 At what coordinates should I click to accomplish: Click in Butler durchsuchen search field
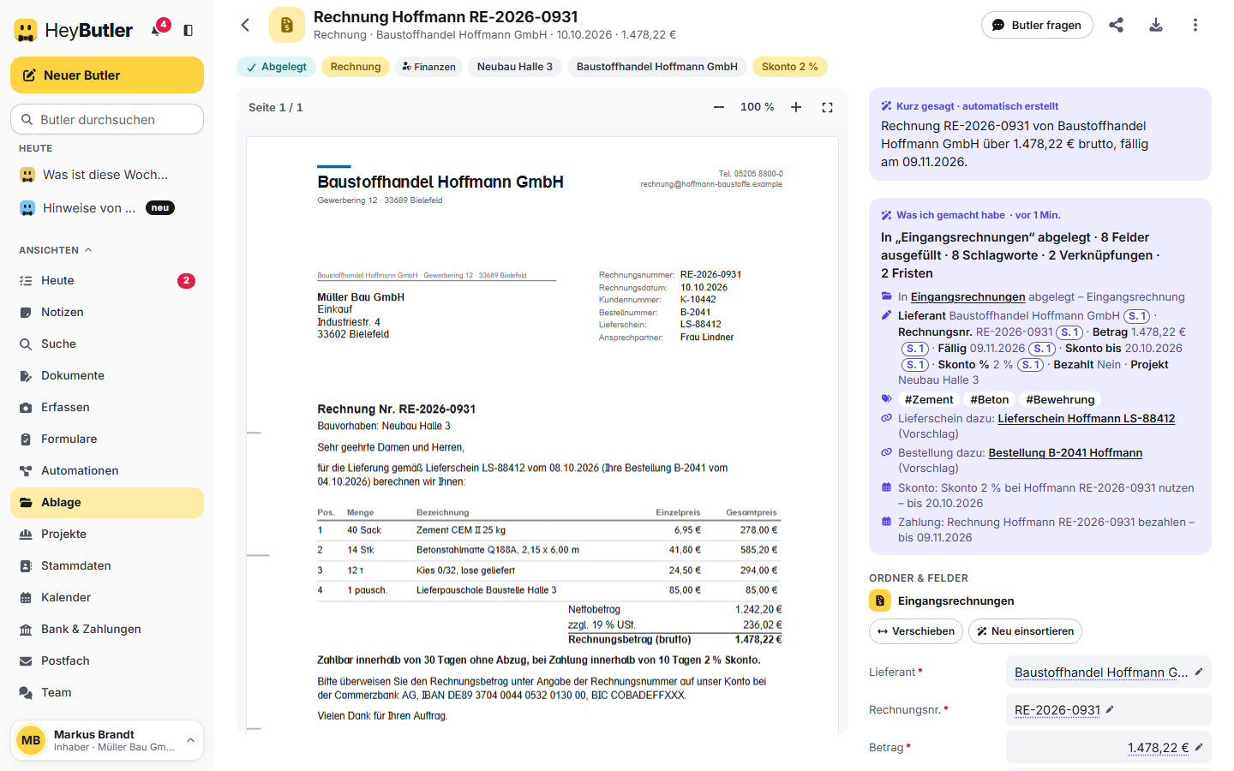(x=107, y=119)
